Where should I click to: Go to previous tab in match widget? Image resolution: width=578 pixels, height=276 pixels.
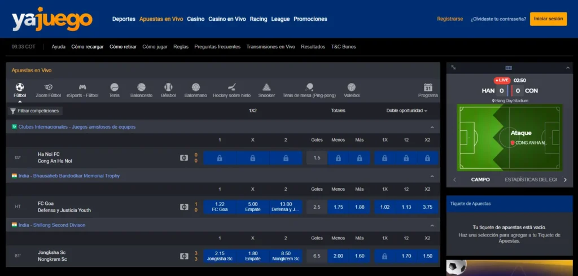[454, 180]
